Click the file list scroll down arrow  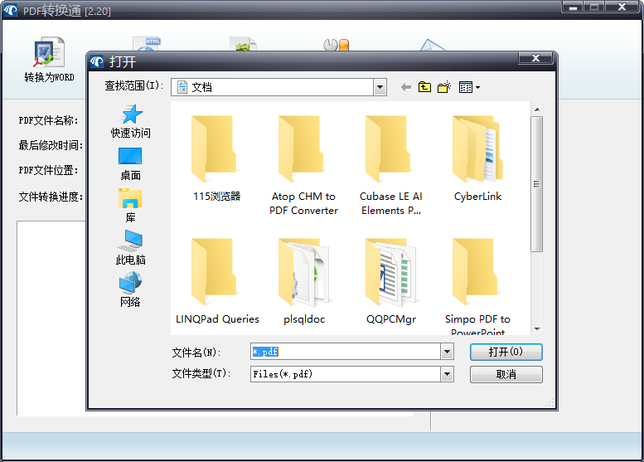(x=537, y=328)
